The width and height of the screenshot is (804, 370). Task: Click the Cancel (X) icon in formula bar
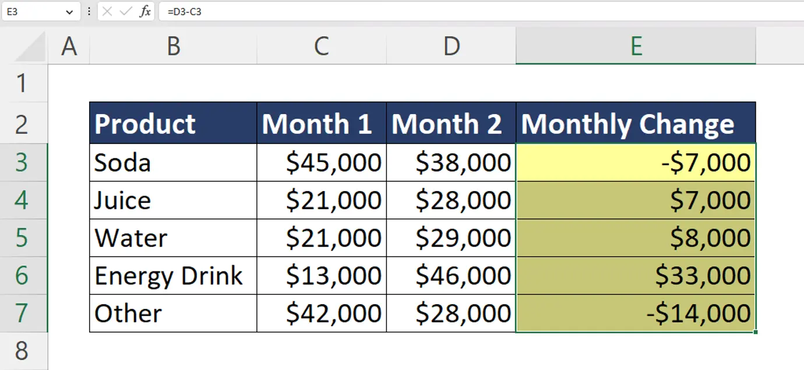[108, 11]
